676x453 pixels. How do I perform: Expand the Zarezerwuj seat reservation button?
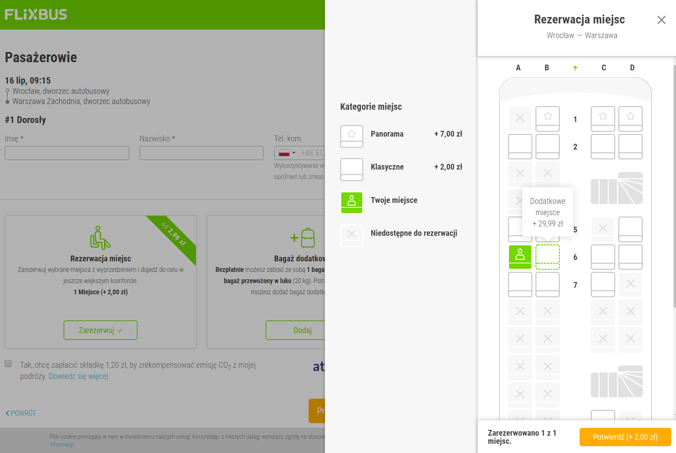click(101, 330)
